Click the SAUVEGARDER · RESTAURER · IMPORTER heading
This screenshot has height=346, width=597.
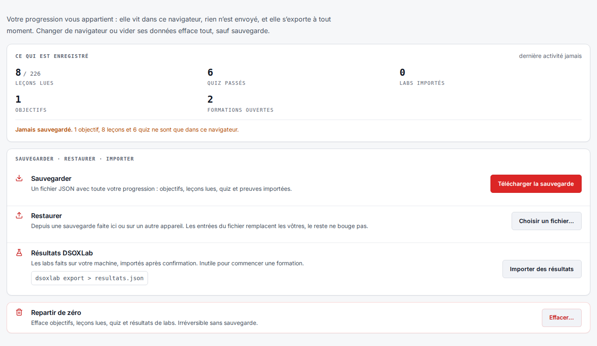(x=75, y=159)
